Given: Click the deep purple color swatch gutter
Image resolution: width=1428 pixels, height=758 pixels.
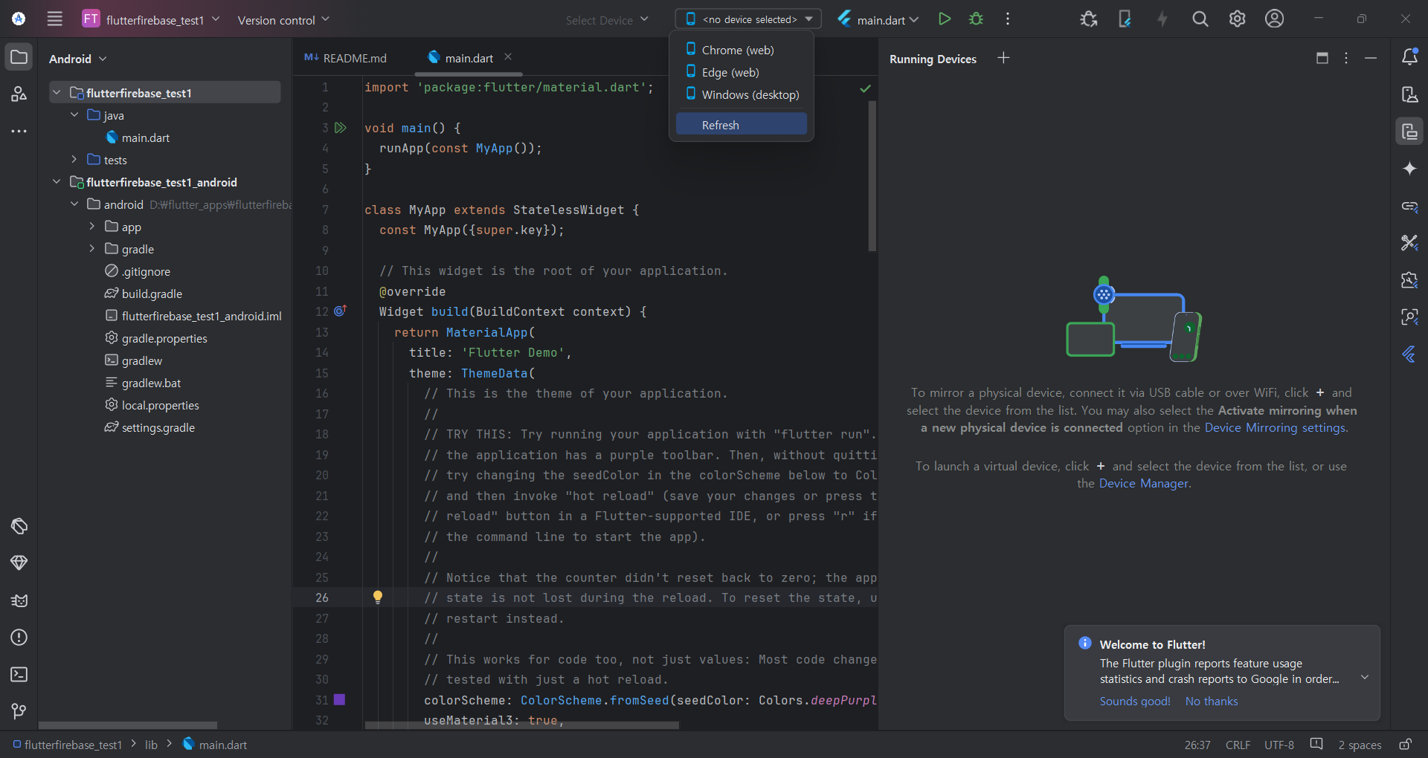Looking at the screenshot, I should pyautogui.click(x=340, y=699).
